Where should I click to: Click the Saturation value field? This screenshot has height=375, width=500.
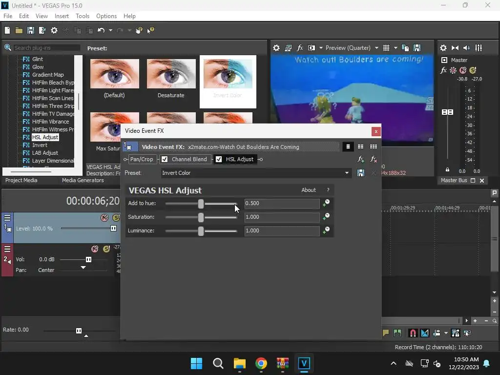point(282,217)
